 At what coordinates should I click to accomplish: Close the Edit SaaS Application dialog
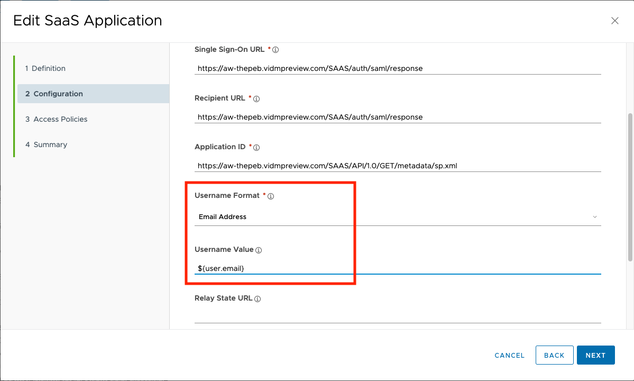(x=614, y=21)
